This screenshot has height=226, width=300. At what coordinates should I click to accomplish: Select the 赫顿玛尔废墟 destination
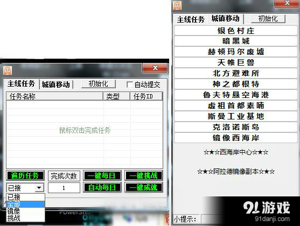point(236,52)
